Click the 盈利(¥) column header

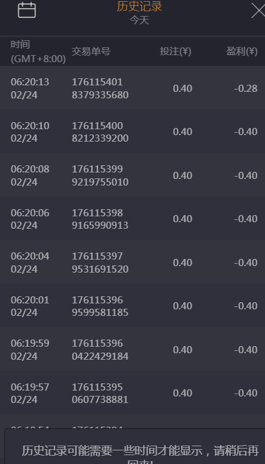pyautogui.click(x=242, y=52)
